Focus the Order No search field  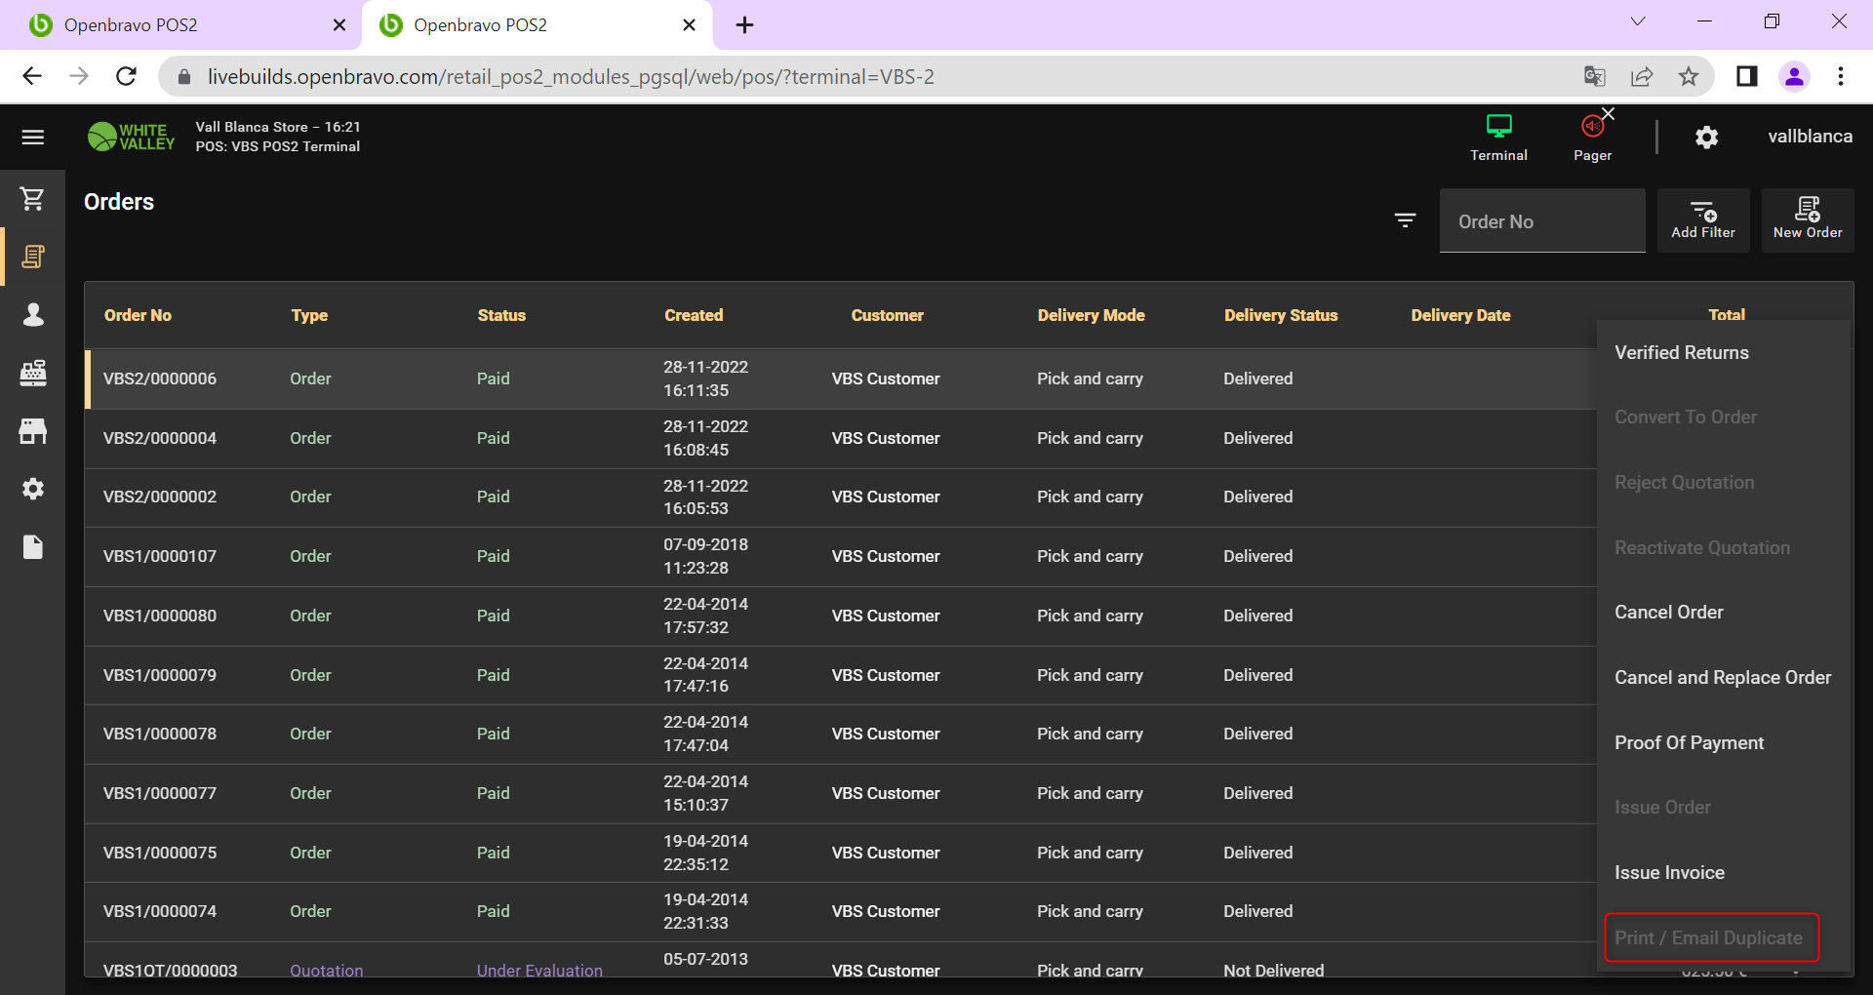pyautogui.click(x=1541, y=221)
